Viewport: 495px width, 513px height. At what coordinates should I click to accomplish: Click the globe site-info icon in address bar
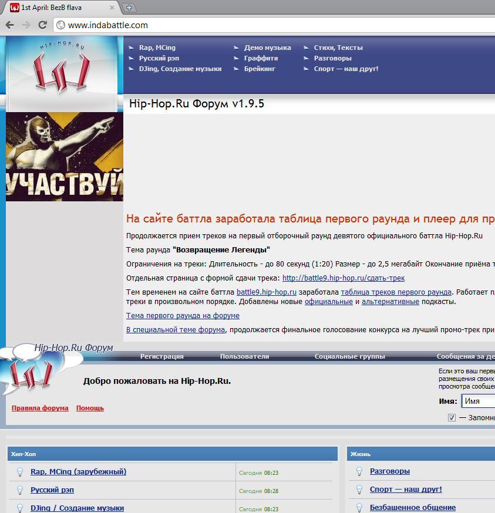point(60,25)
